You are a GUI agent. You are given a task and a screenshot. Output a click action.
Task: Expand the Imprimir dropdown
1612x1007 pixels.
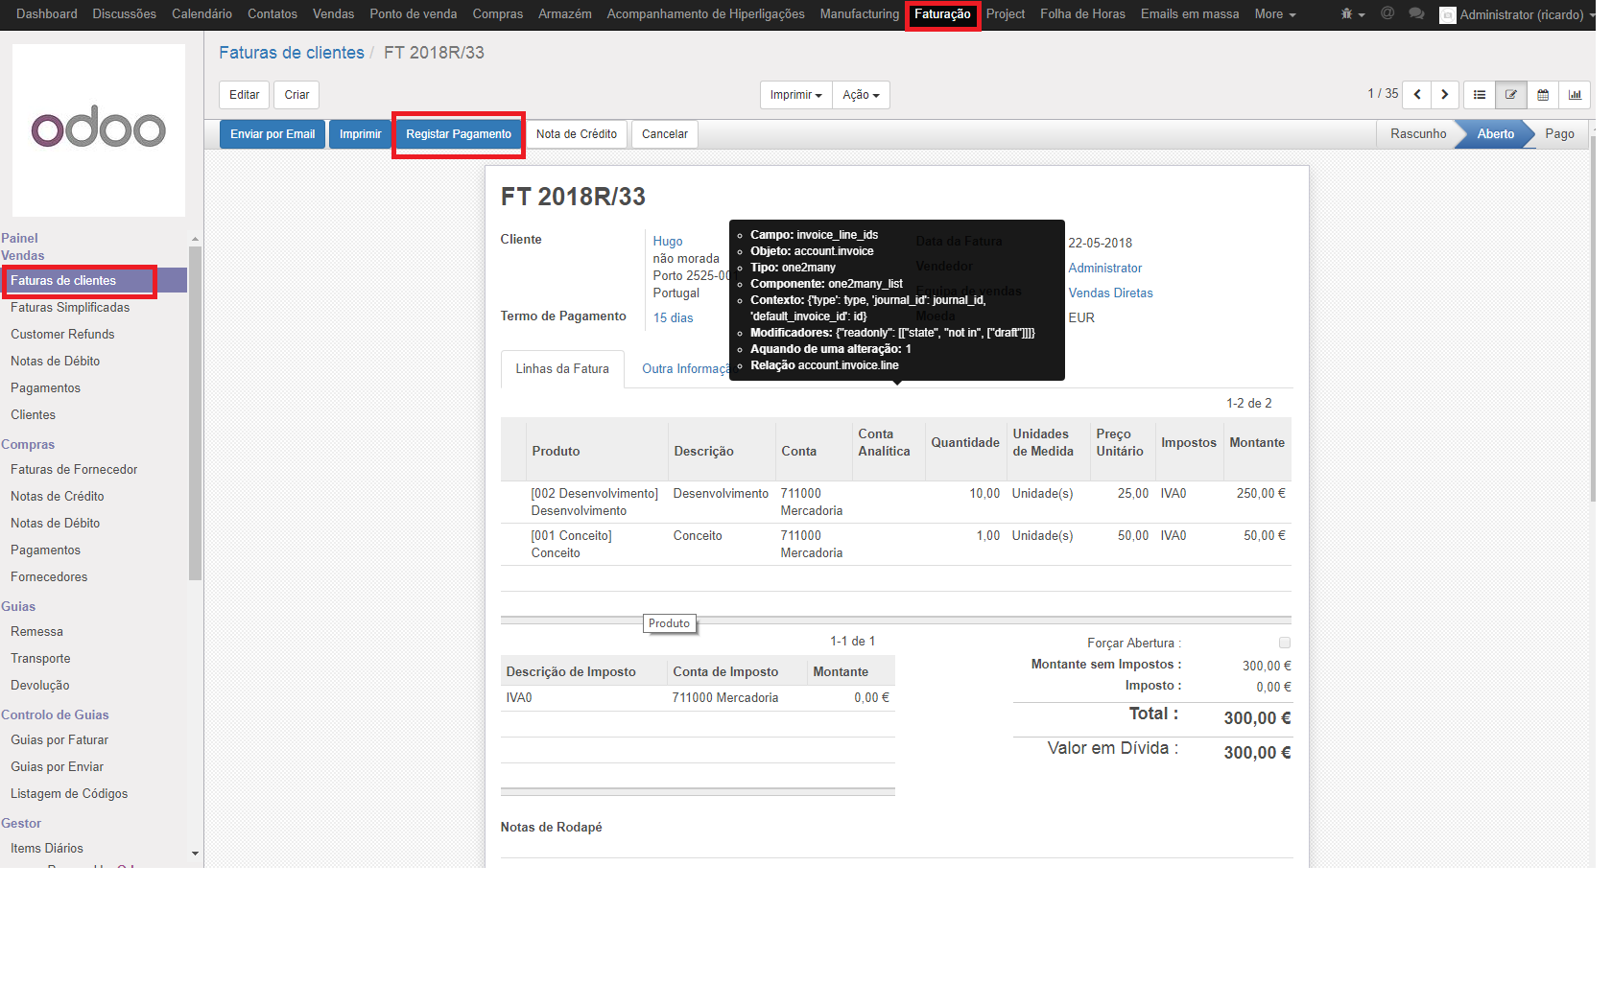point(795,95)
